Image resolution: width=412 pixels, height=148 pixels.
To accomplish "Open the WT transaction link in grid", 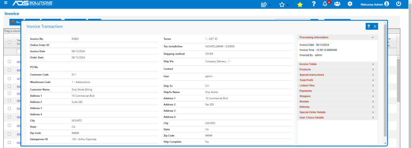I will point(19,79).
